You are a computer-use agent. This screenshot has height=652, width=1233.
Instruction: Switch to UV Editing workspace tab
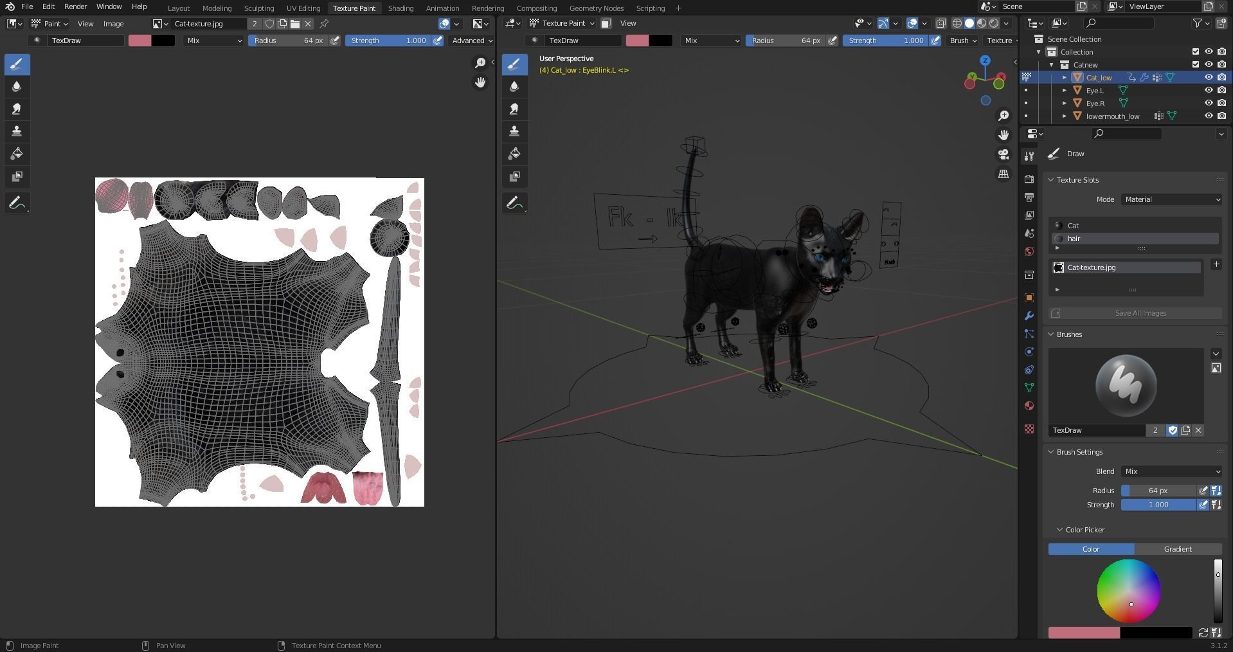click(x=303, y=8)
